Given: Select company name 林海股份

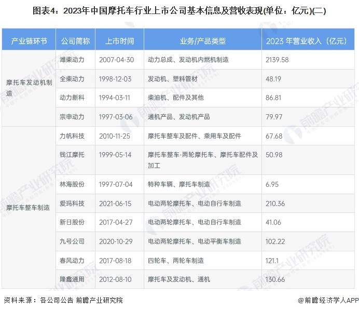Looking at the screenshot, I should click(x=72, y=184).
